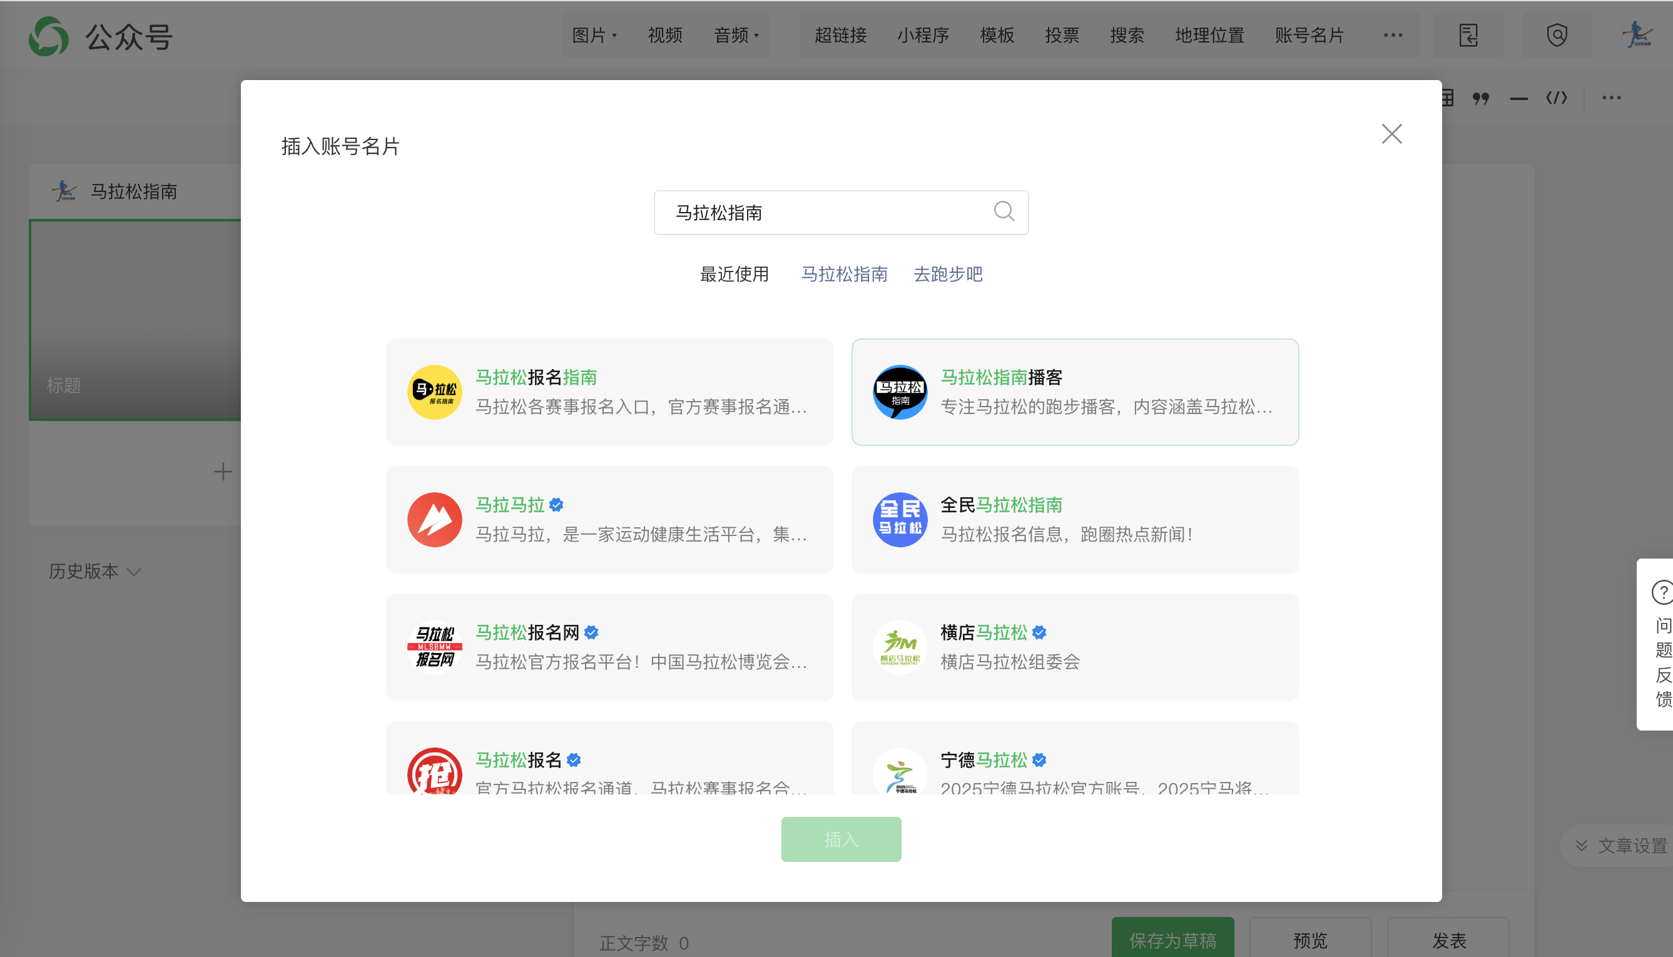Open the 图片 dropdown menu
Image resolution: width=1673 pixels, height=957 pixels.
[594, 36]
